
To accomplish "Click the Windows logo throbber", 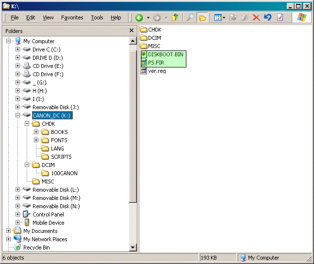I will click(x=301, y=17).
